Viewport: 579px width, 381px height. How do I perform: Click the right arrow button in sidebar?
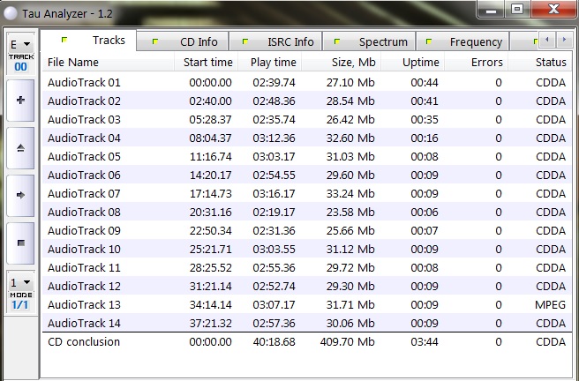19,195
